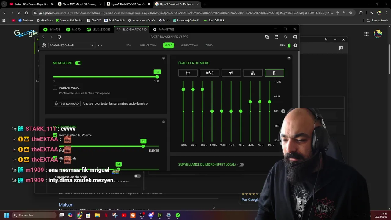The image size is (391, 220).
Task: Enable the Portail Vocal checkbox
Action: tap(55, 88)
